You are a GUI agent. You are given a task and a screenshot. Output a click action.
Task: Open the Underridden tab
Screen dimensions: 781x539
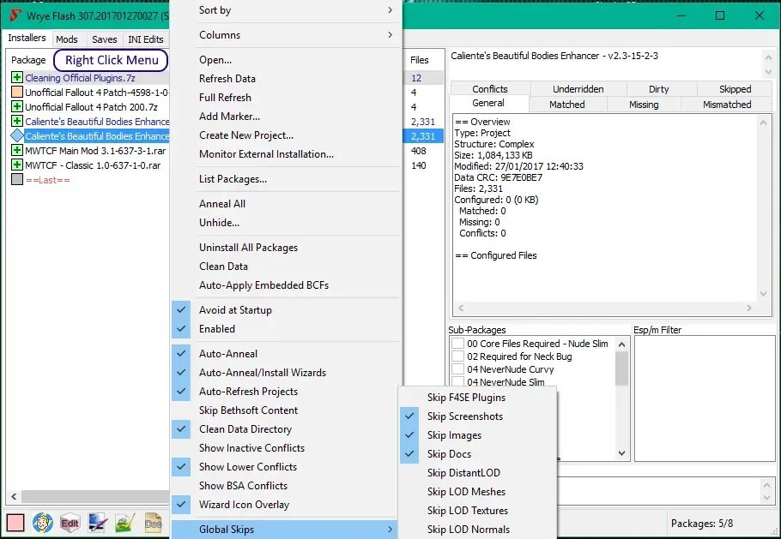coord(578,89)
